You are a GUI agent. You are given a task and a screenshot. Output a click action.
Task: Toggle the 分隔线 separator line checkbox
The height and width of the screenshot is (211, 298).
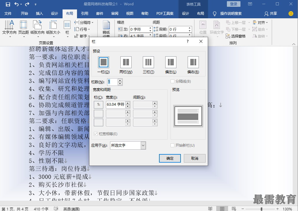[x=172, y=81]
